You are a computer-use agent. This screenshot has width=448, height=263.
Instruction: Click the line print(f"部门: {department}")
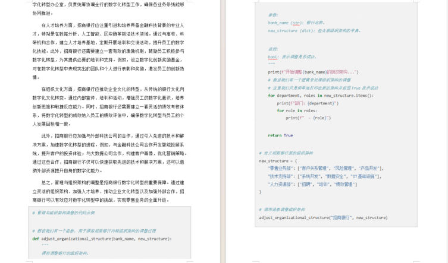coord(308,103)
